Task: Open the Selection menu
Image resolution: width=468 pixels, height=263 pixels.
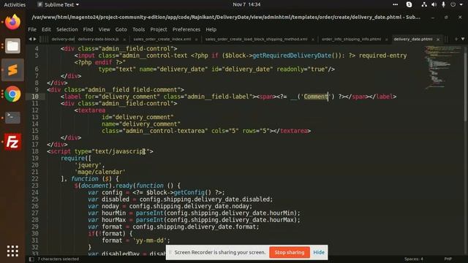Action: (67, 29)
